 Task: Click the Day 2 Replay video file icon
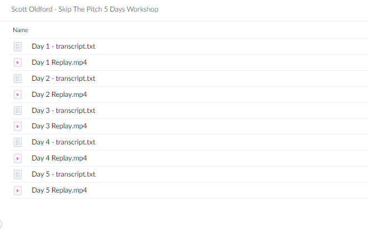click(18, 95)
